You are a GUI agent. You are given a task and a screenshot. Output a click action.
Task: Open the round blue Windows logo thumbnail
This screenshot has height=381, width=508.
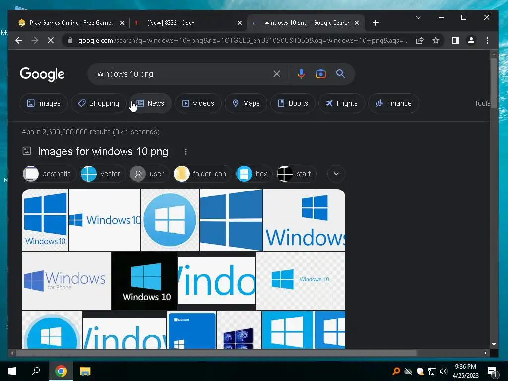click(170, 220)
